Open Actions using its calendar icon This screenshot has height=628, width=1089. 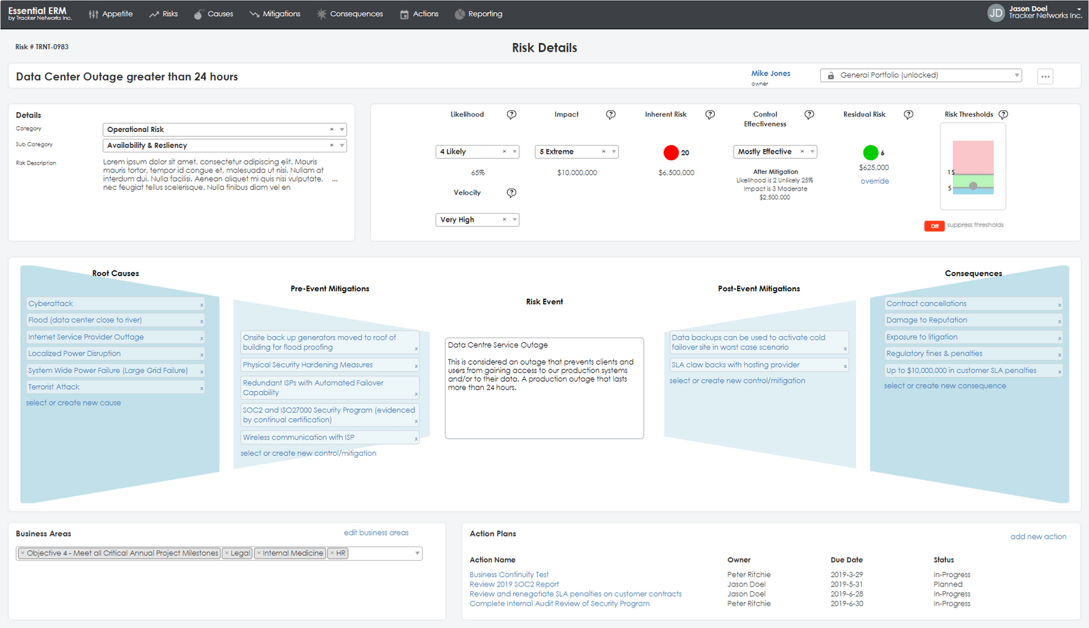coord(404,14)
